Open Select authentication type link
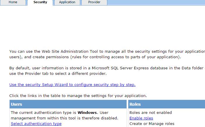This screenshot has height=127, width=205. point(36,124)
